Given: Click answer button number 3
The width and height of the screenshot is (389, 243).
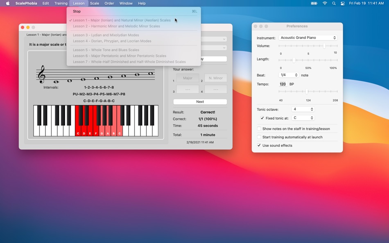Looking at the screenshot, I should (x=188, y=89).
